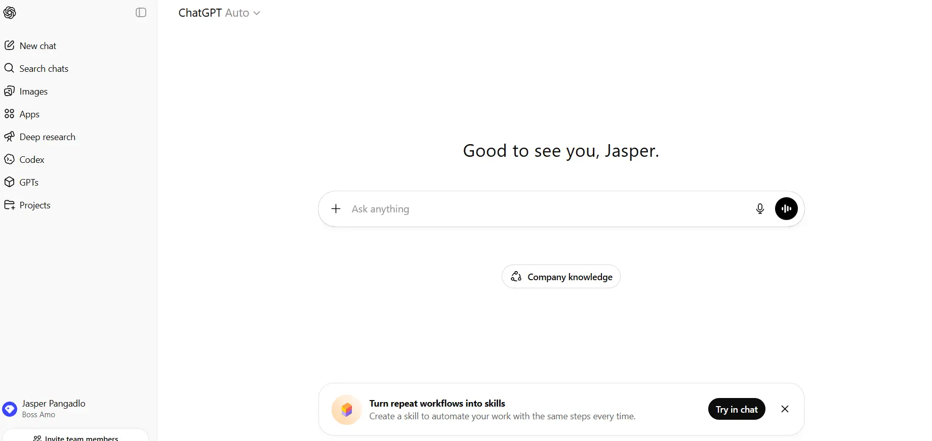Click Invite team members button
The image size is (932, 441).
tap(75, 437)
